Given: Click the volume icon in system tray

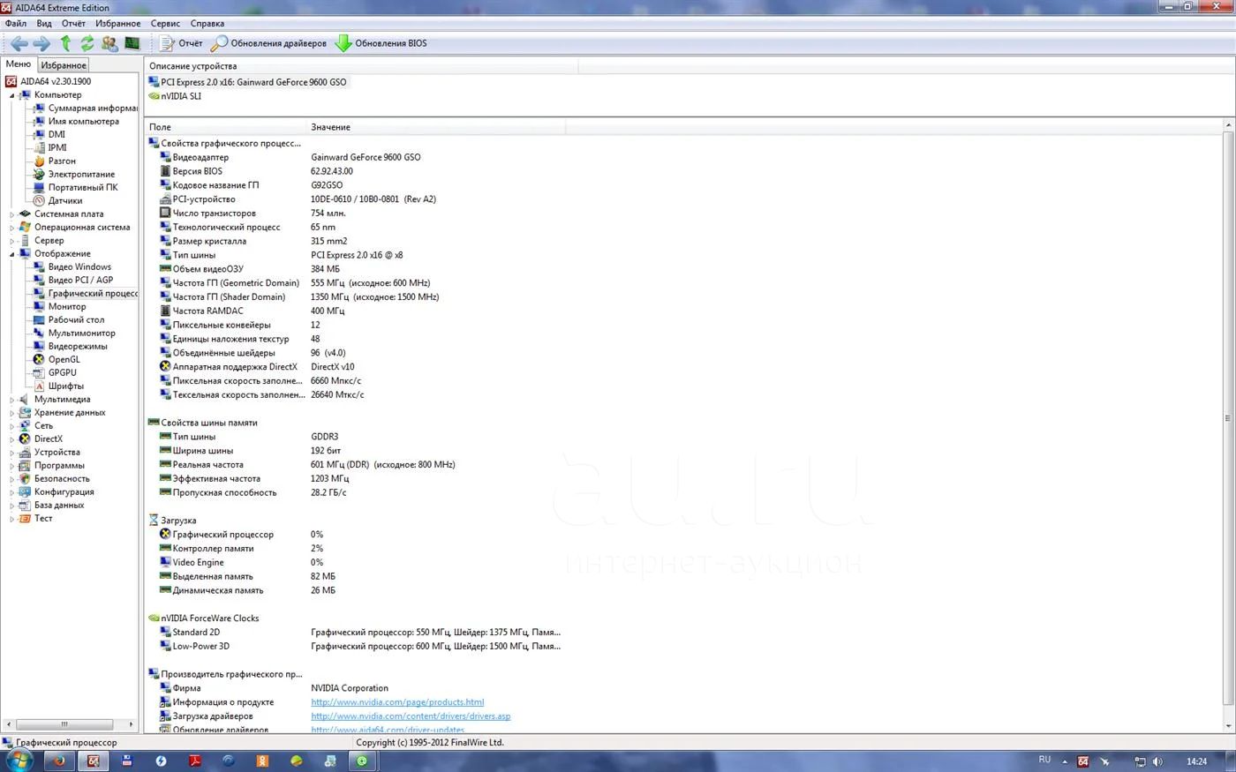Looking at the screenshot, I should [x=1158, y=761].
